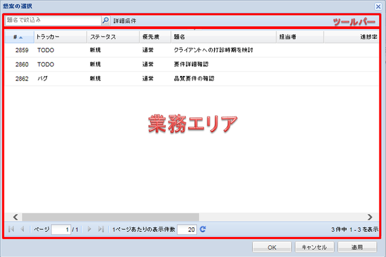Click the page number input field
The height and width of the screenshot is (257, 386).
(61, 230)
